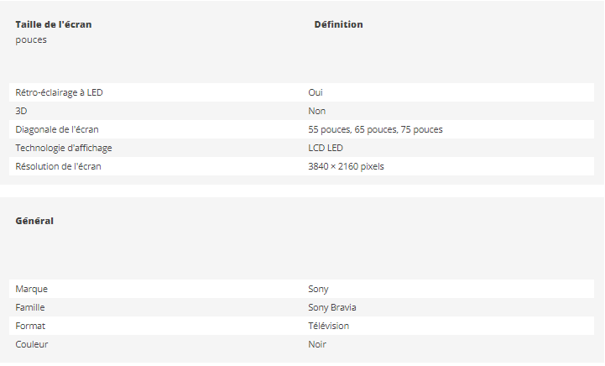Select the '3D' specification label
Screen dimensions: 605x366
pos(22,111)
